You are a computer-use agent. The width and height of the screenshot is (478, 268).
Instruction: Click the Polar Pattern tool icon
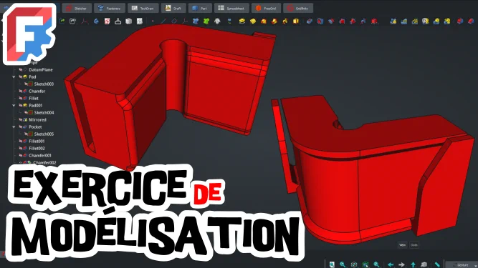415,21
